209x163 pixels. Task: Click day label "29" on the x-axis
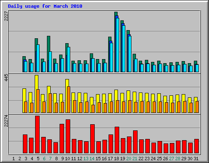coord(184,159)
